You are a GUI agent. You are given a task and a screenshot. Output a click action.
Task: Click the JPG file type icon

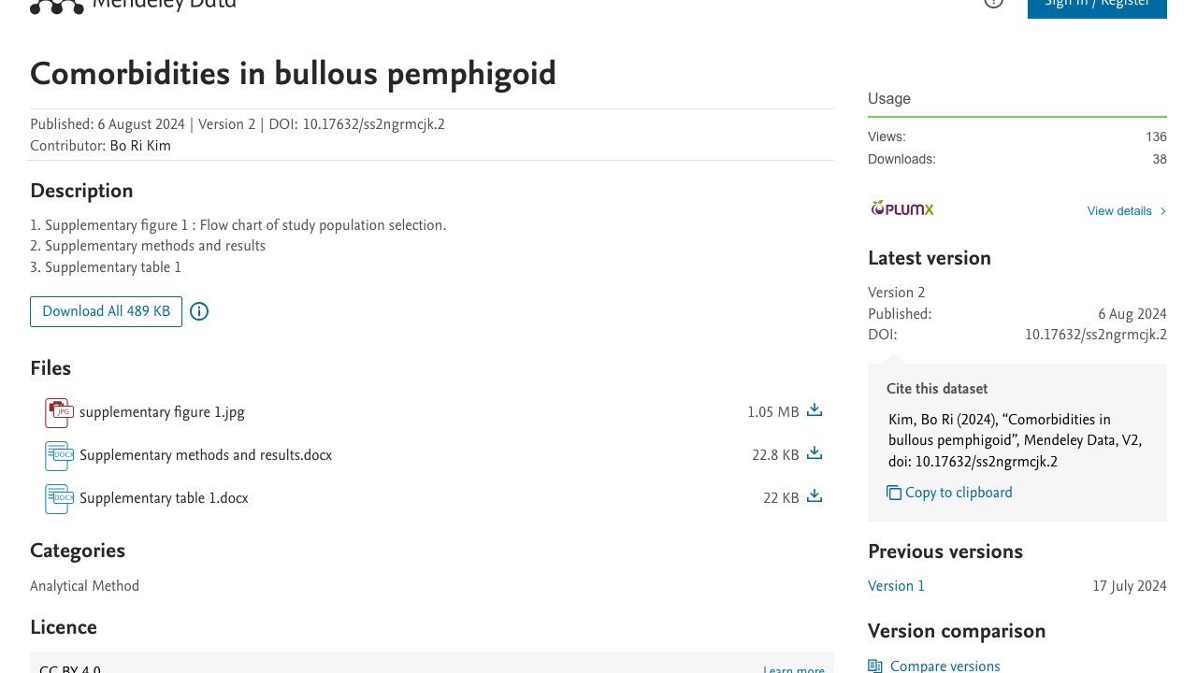point(59,412)
